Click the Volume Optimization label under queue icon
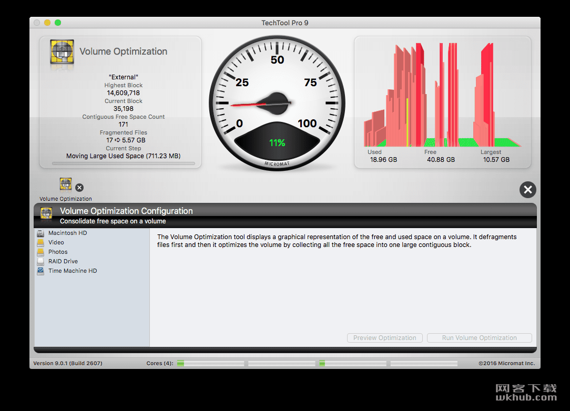 65,199
